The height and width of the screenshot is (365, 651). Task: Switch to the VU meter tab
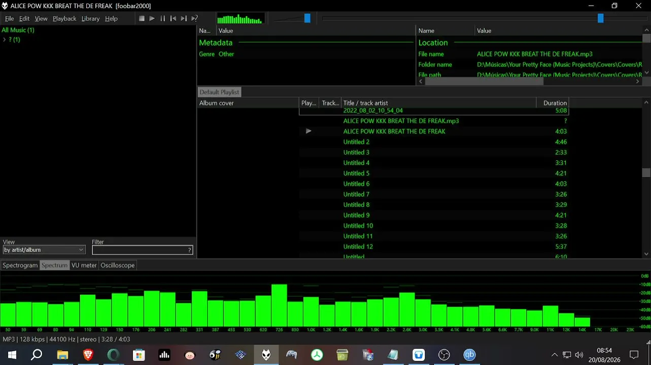pyautogui.click(x=84, y=265)
